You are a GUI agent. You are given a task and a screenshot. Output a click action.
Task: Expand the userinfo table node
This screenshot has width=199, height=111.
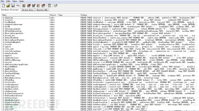point(3,107)
